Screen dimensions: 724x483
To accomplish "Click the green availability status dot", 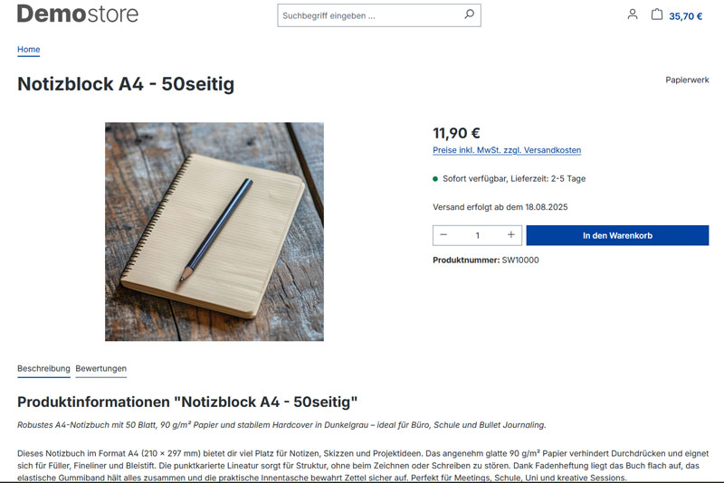I will tap(435, 179).
